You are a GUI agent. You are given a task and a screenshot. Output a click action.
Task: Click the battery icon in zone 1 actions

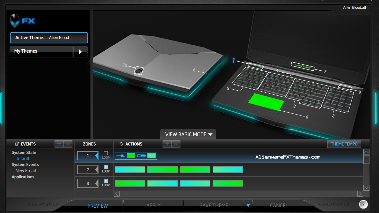coord(141,156)
